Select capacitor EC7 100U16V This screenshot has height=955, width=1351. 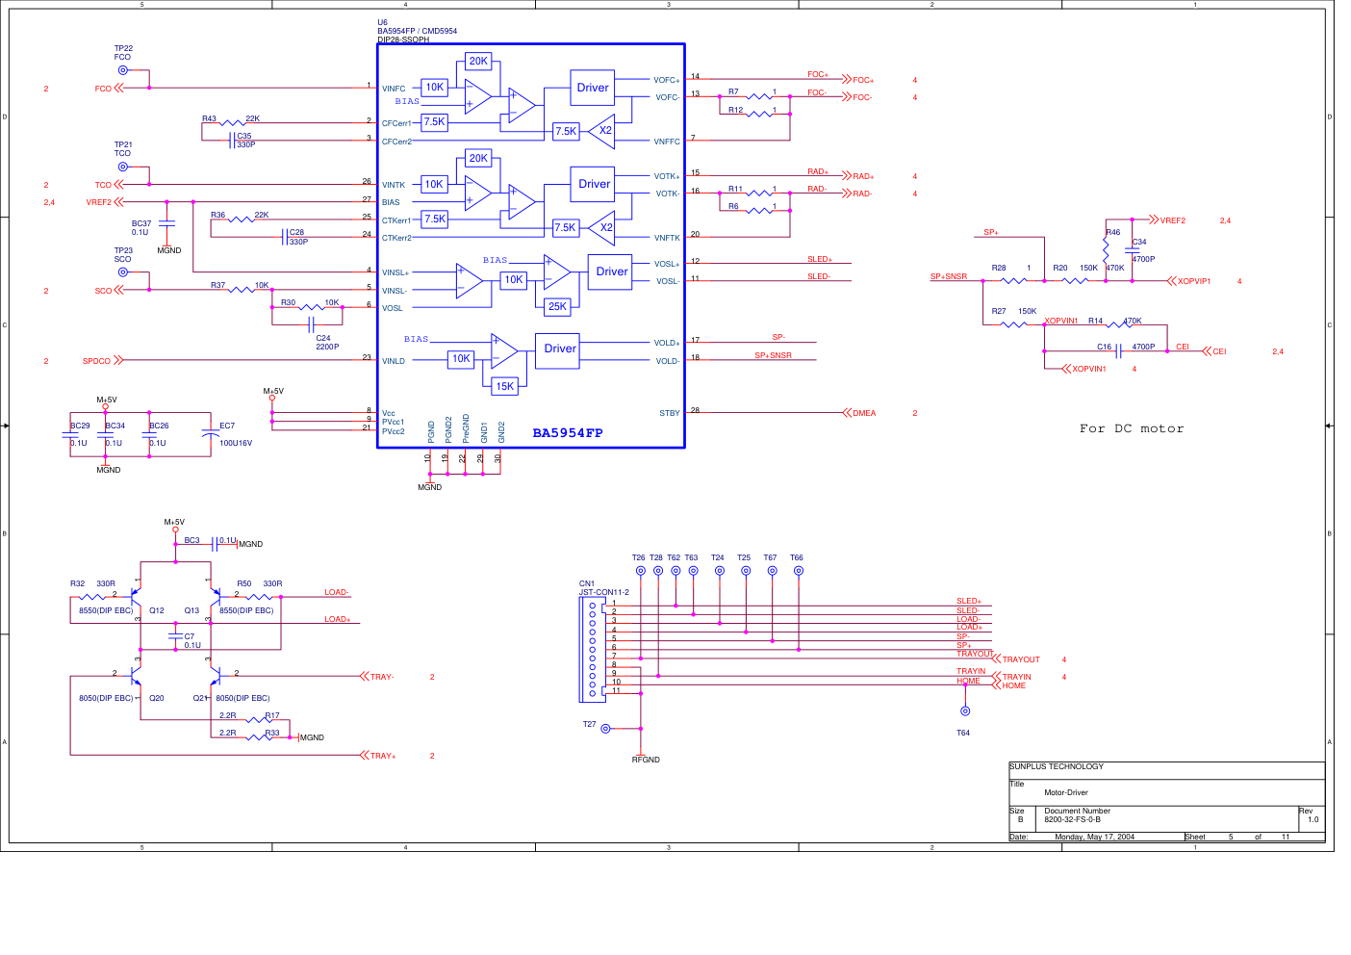(x=229, y=434)
